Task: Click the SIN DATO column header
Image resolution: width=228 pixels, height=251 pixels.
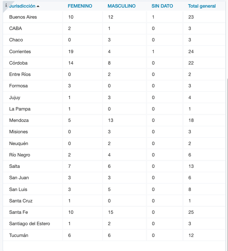Action: [x=162, y=6]
